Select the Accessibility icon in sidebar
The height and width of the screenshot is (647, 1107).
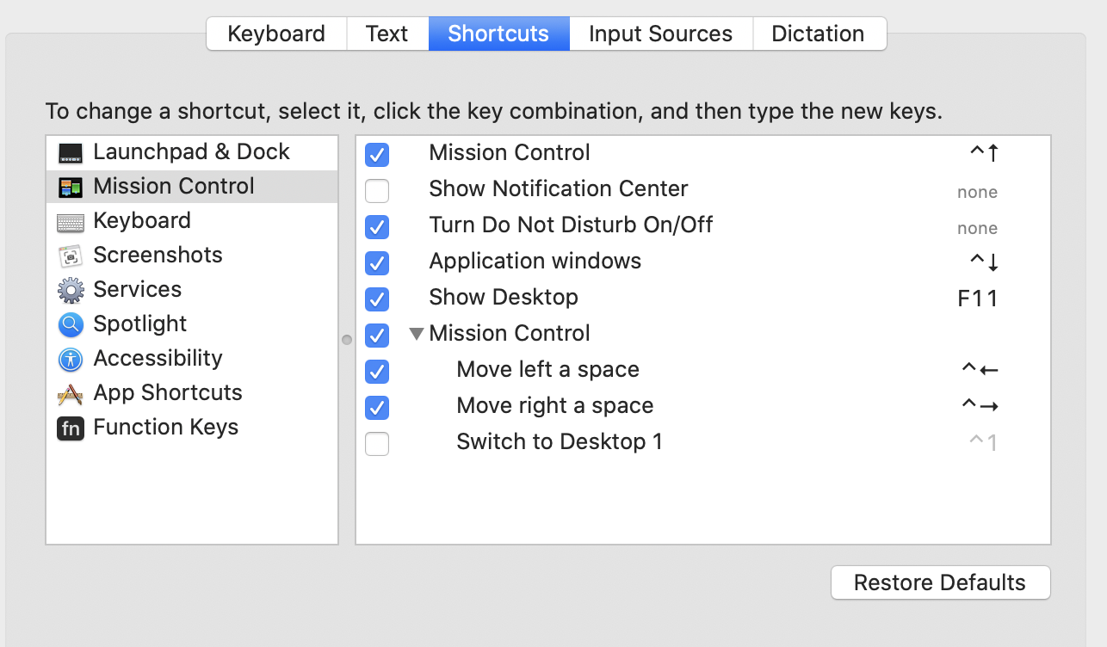pyautogui.click(x=71, y=359)
